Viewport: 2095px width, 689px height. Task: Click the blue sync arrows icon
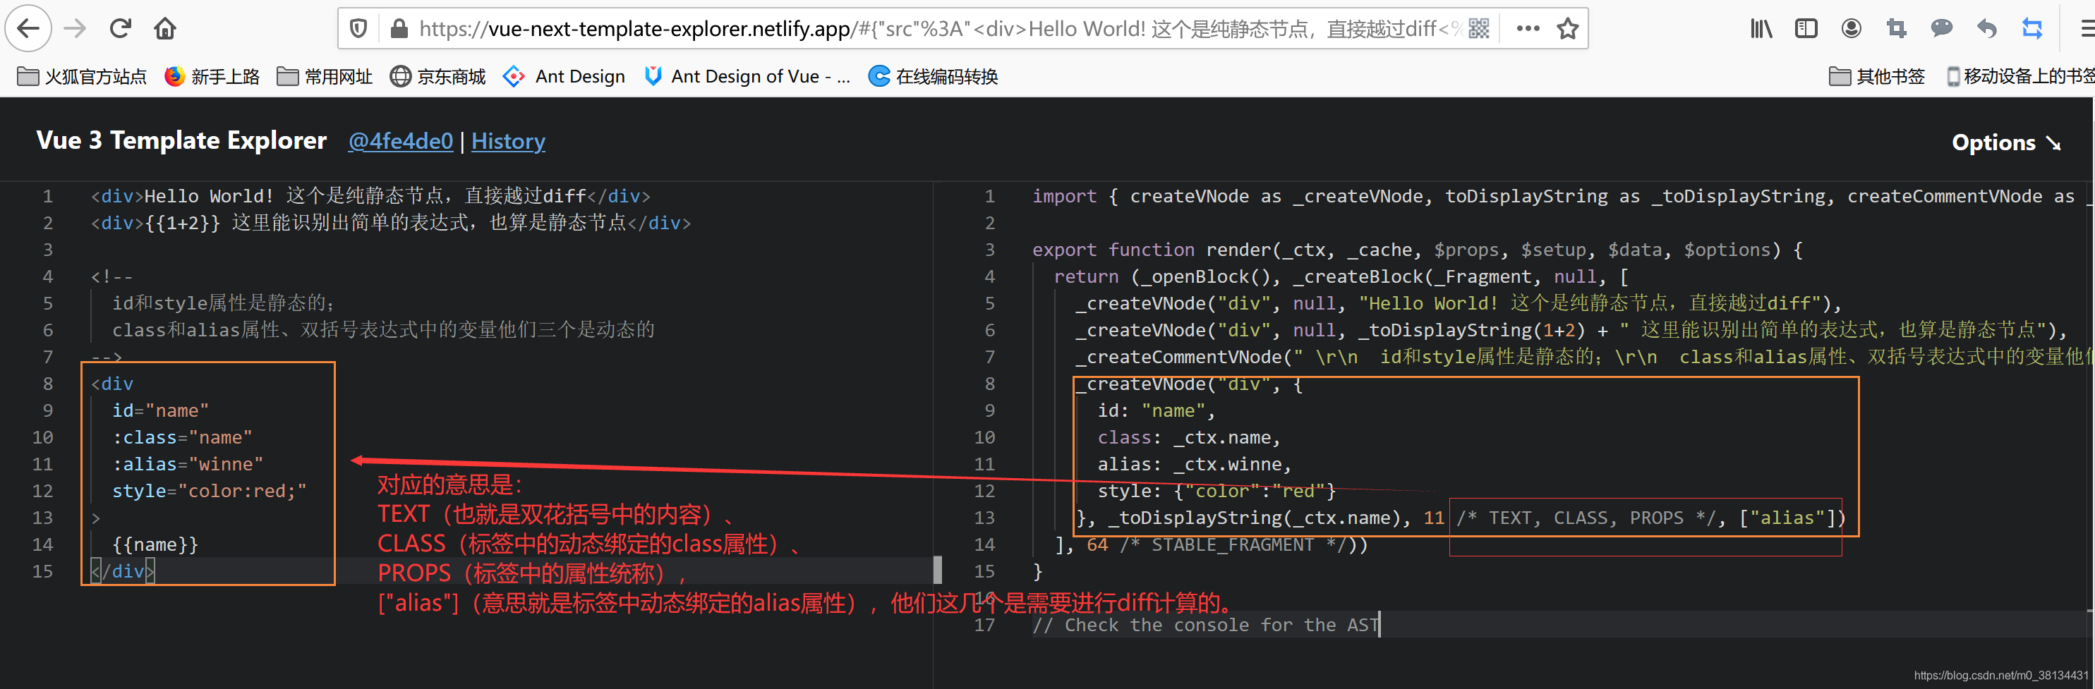coord(2032,29)
